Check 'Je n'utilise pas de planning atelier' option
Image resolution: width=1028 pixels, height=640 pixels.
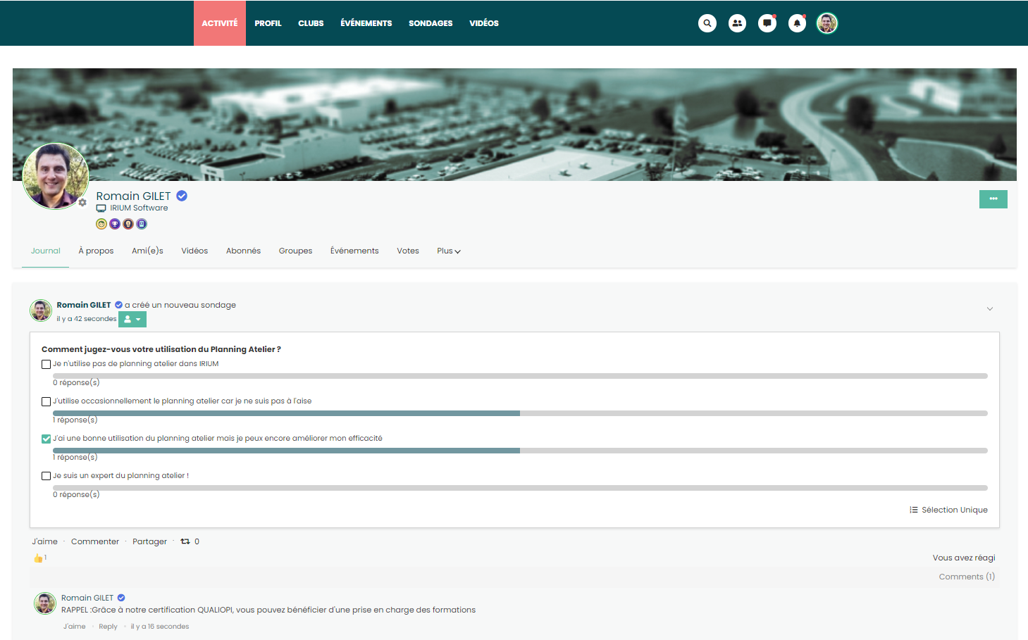tap(46, 365)
